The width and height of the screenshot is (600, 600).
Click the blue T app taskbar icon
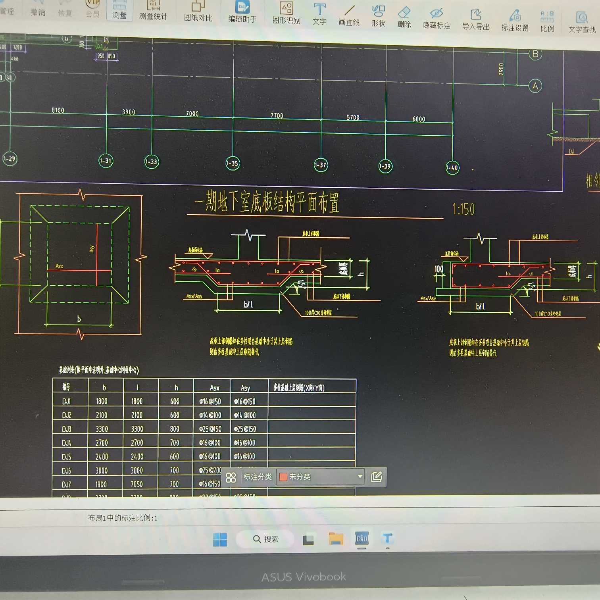pos(387,538)
